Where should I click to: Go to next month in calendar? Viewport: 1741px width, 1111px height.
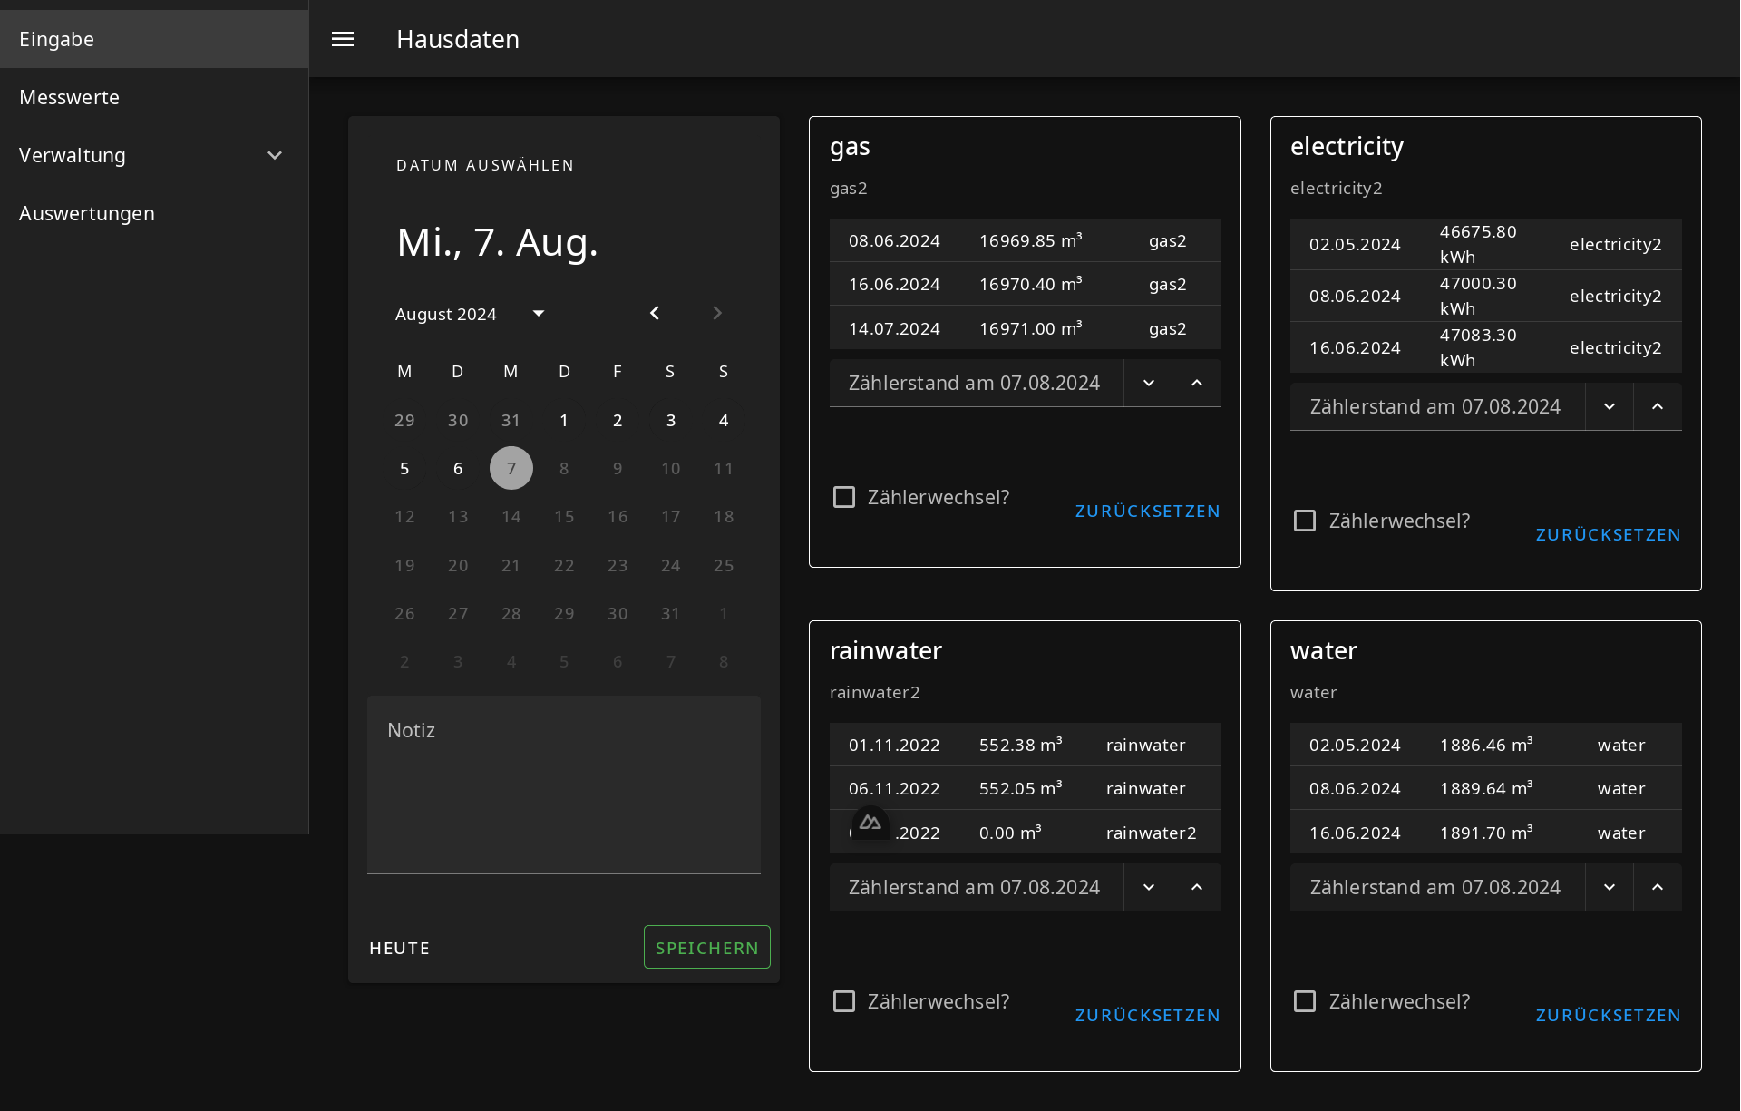click(x=717, y=313)
